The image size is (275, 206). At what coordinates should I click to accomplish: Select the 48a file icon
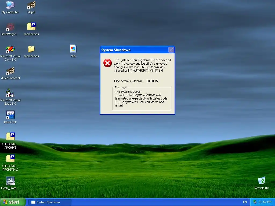click(x=73, y=49)
